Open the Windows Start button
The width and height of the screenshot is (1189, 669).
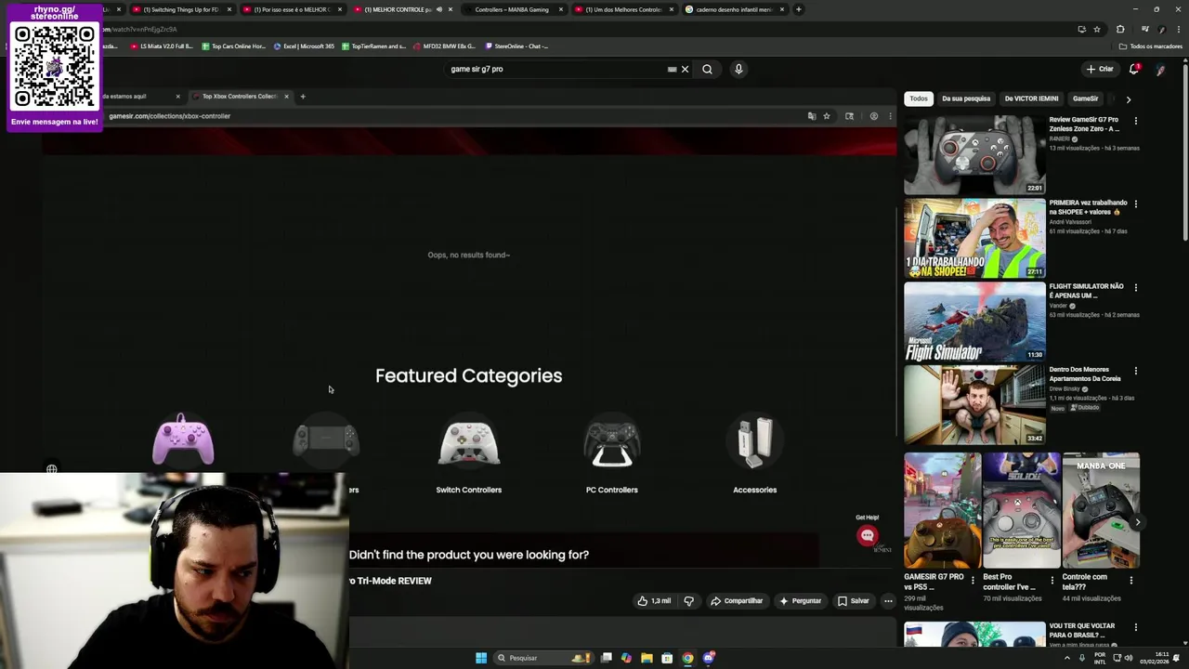481,658
